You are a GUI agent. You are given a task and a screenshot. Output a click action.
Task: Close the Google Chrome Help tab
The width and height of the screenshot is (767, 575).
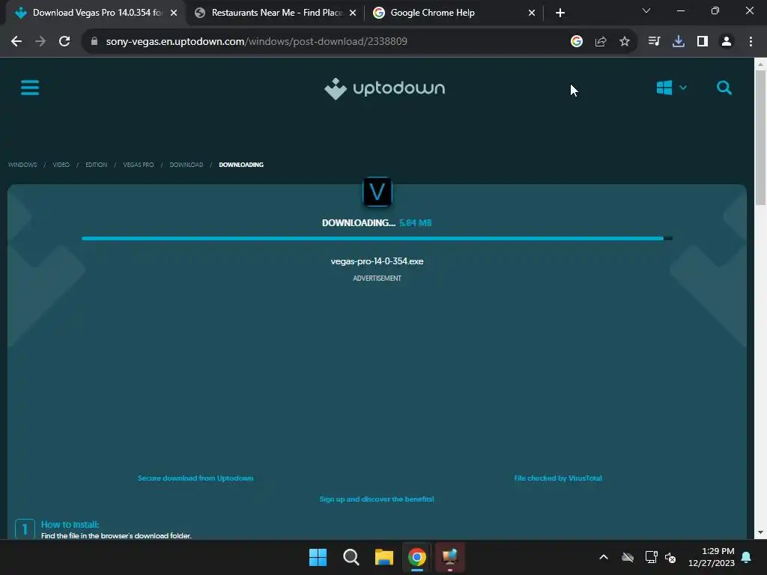point(532,13)
